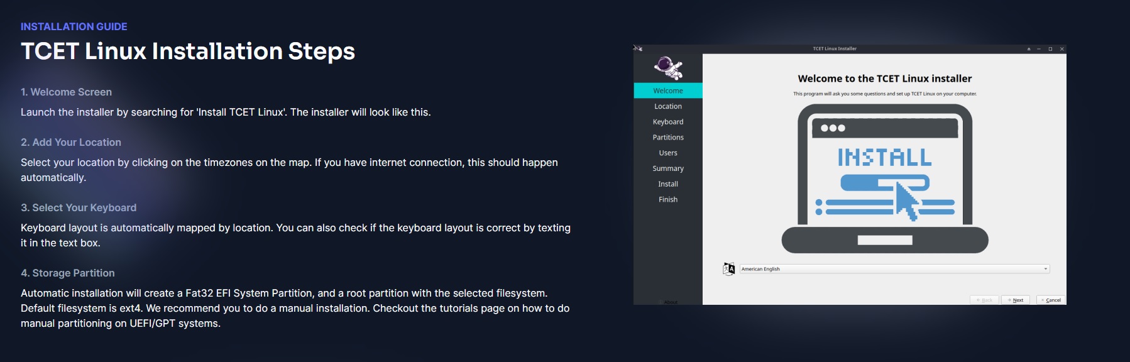Click the astronaut logo in installer sidebar
Viewport: 1130px width, 362px height.
click(x=667, y=67)
